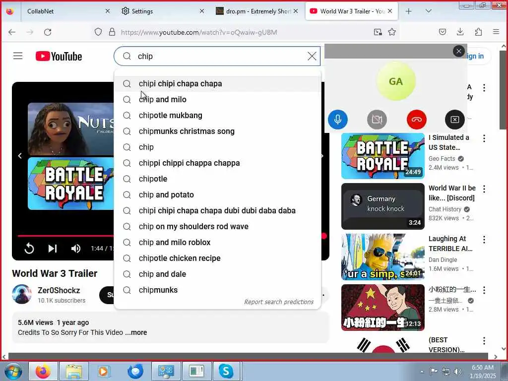The width and height of the screenshot is (508, 381).
Task: List all open tabs dropdown
Action: tap(428, 11)
